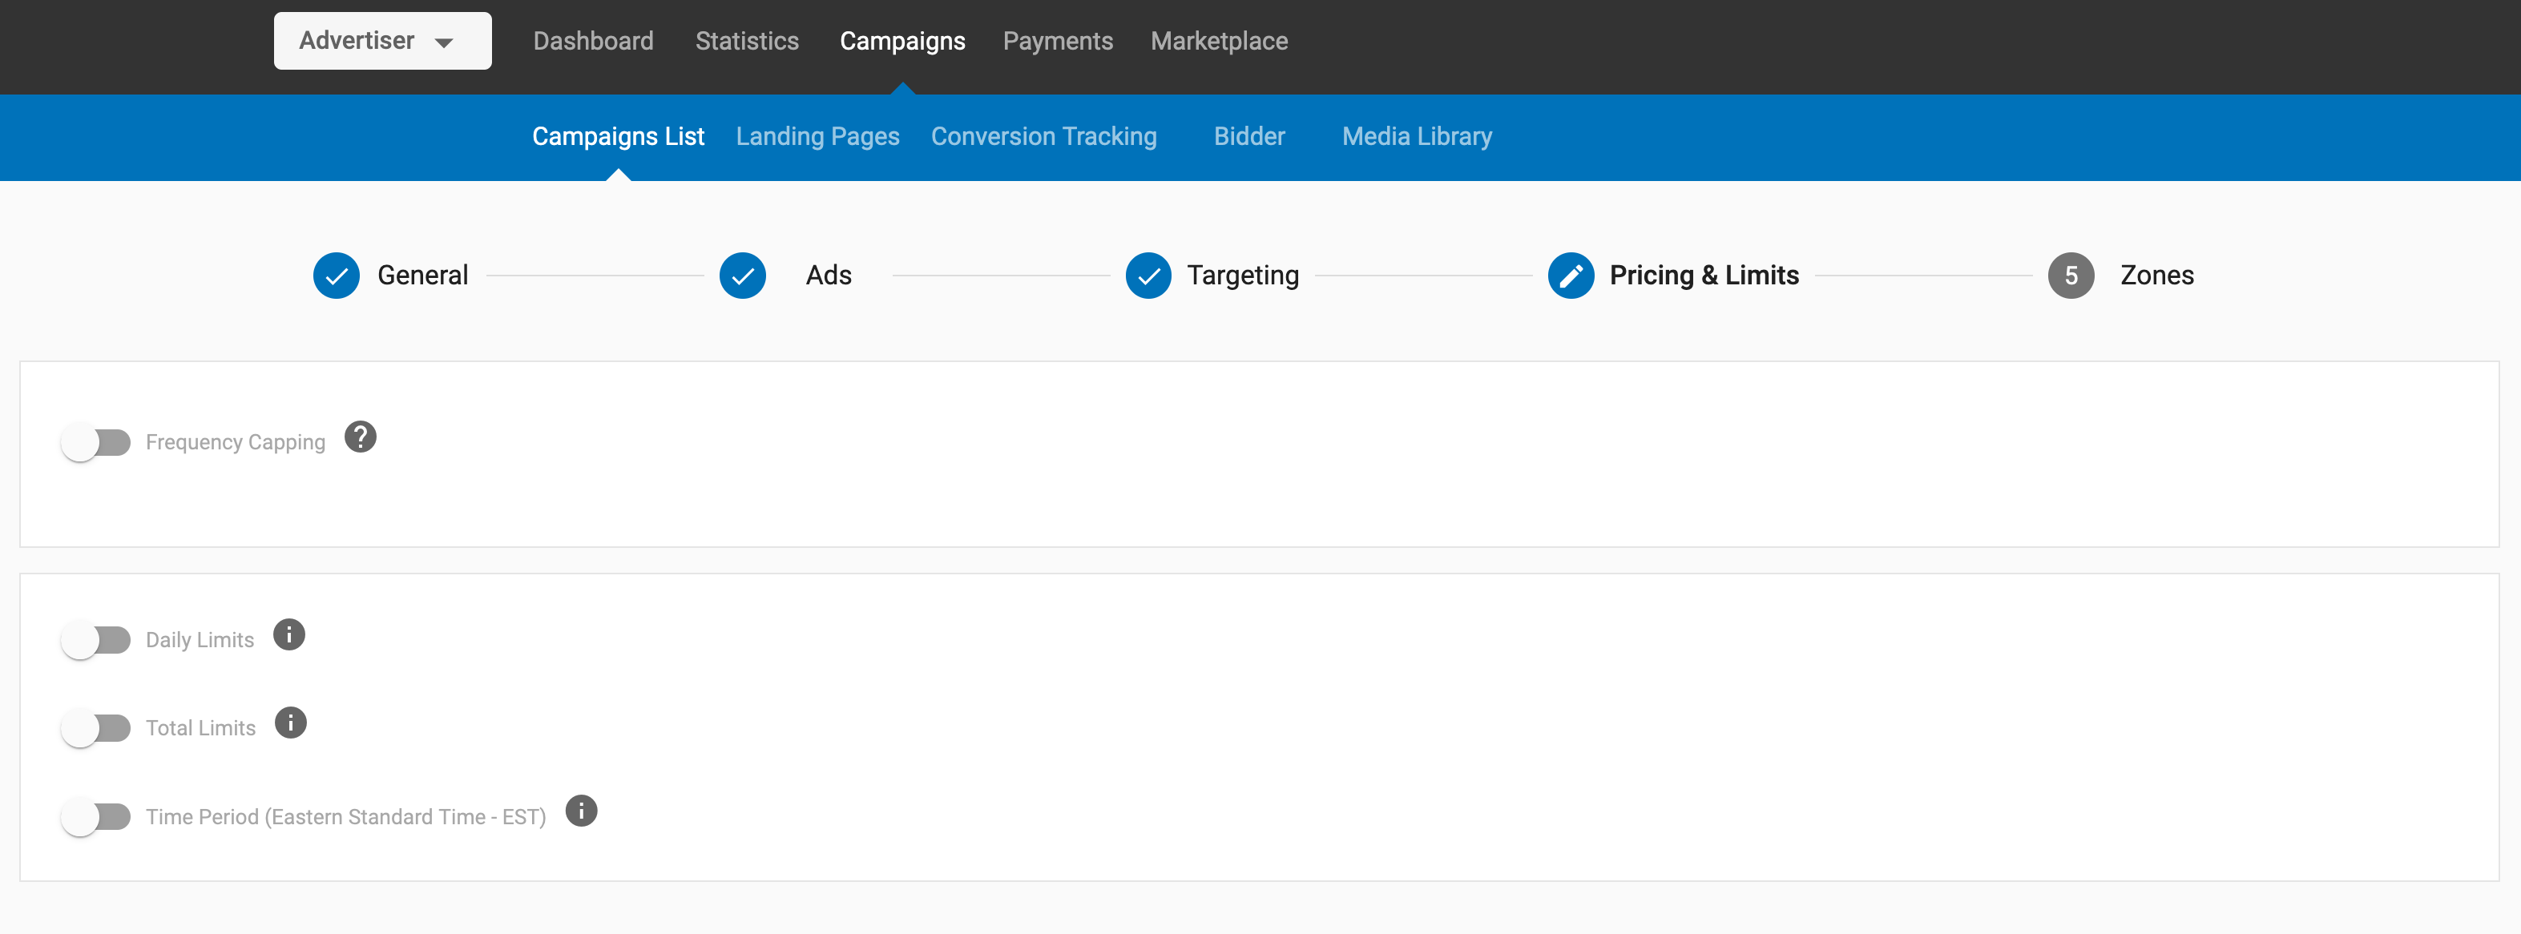Open the Advertiser role dropdown
This screenshot has width=2521, height=934.
click(x=381, y=41)
